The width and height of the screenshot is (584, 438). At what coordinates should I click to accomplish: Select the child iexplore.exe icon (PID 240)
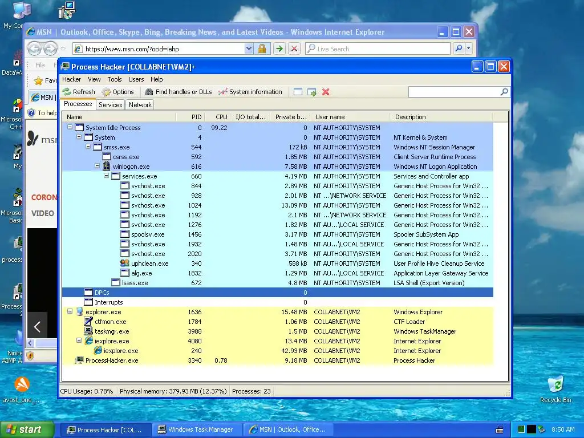98,351
